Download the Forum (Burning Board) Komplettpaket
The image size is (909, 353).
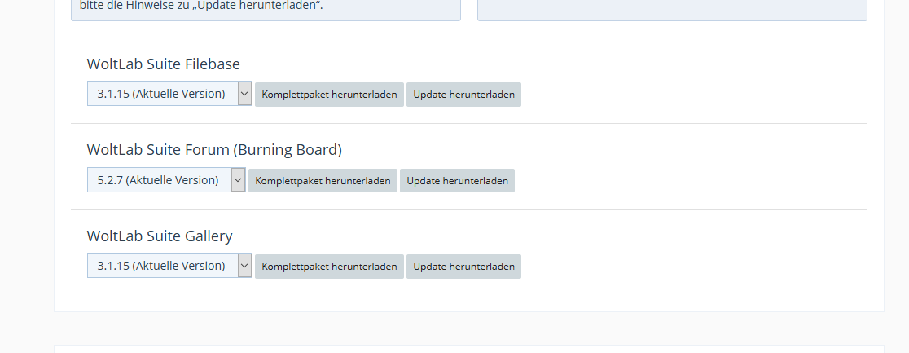click(x=323, y=181)
